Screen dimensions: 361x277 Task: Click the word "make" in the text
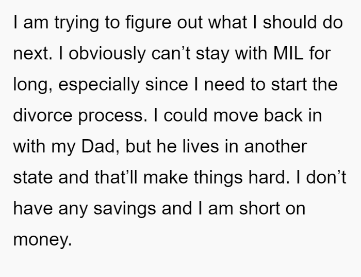[166, 177]
